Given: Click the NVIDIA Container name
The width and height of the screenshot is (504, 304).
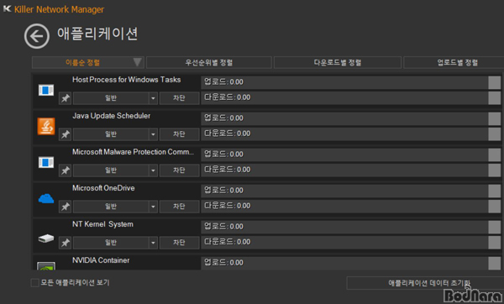Looking at the screenshot, I should click(x=101, y=260).
